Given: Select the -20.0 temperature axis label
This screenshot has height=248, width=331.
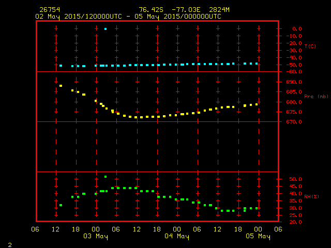Looking at the screenshot, I should coord(294,43).
